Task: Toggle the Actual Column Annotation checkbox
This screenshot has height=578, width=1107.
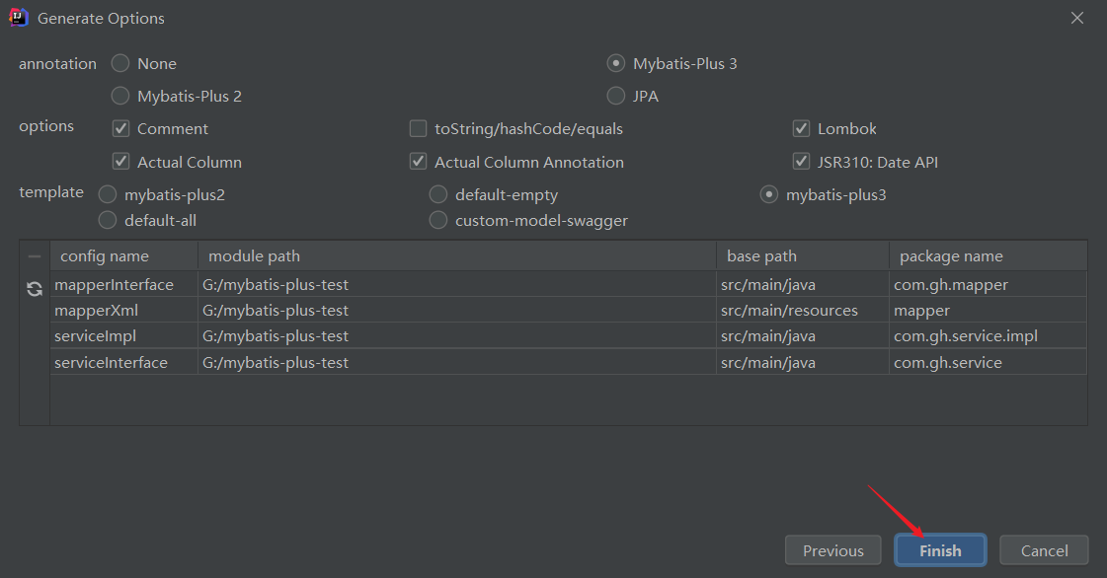Action: 419,162
